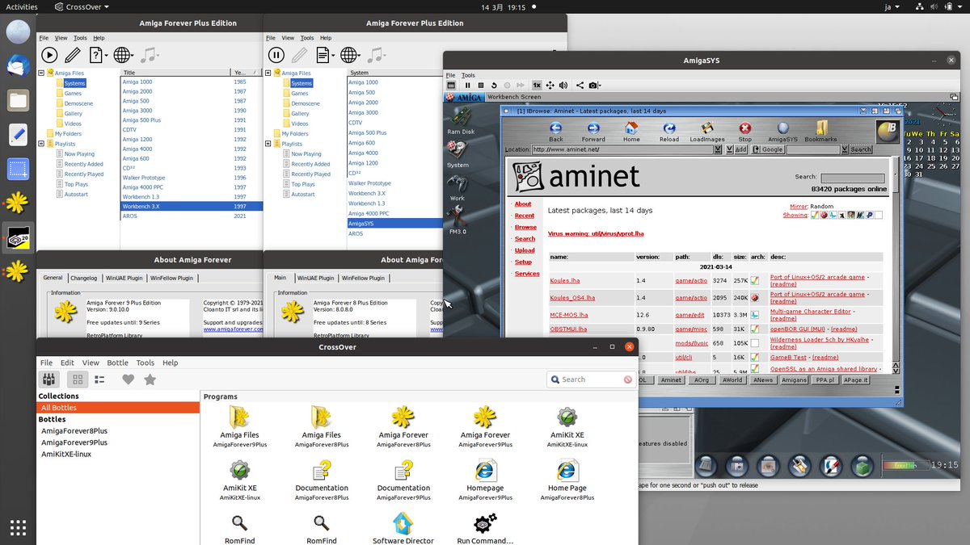The image size is (970, 545).
Task: Click globe icon in left Amiga Forever toolbar
Action: [122, 55]
